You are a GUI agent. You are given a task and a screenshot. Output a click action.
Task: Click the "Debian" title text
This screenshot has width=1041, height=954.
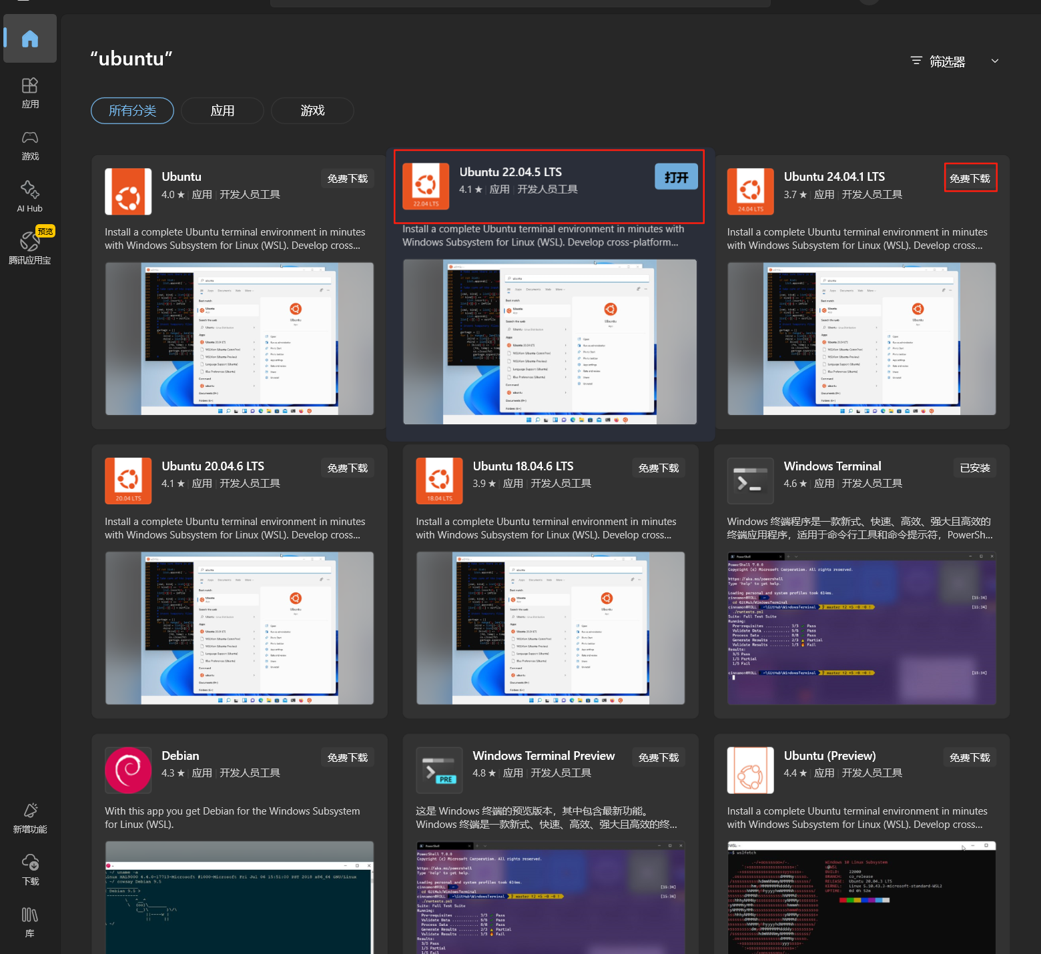(180, 756)
